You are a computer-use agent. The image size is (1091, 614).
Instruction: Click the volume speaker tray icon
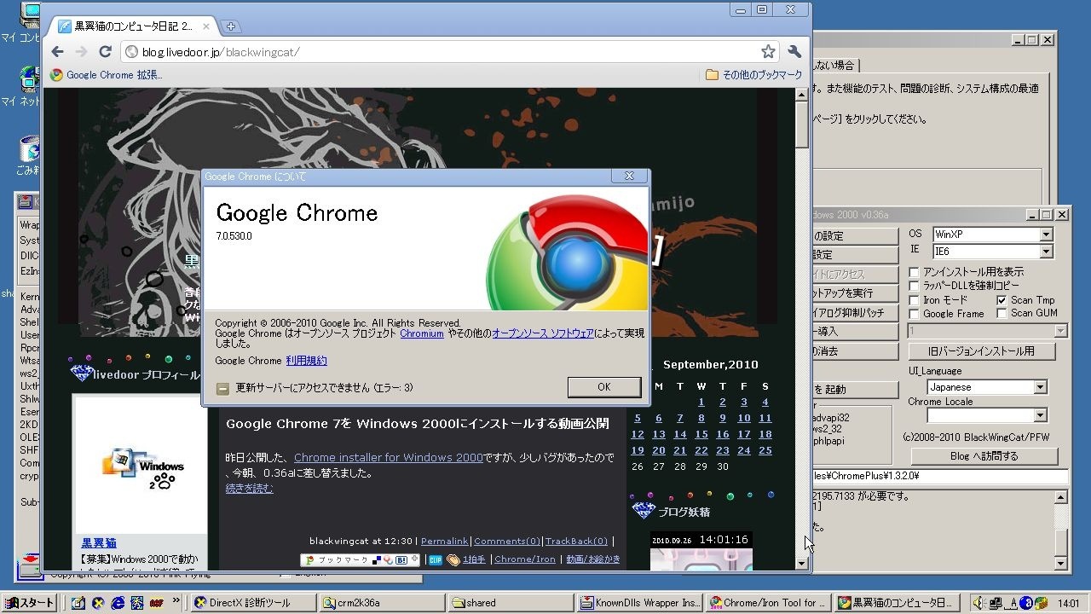[979, 603]
